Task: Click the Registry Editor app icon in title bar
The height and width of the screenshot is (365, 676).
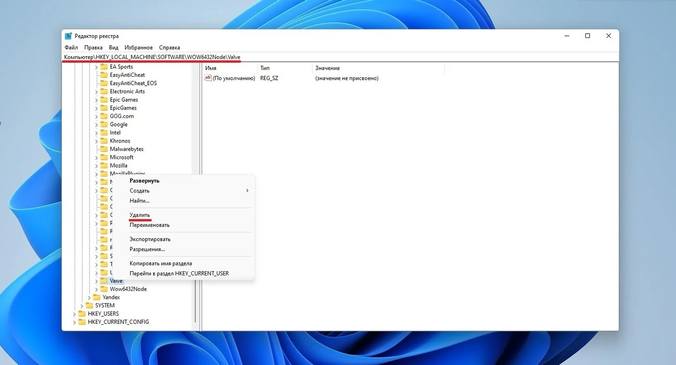Action: coord(69,36)
